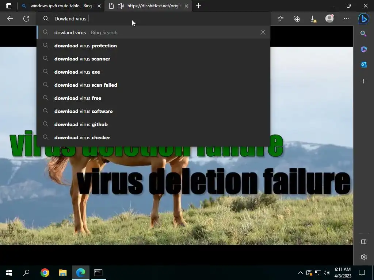Close the Bing route table tab
This screenshot has height=280, width=374.
tap(99, 6)
